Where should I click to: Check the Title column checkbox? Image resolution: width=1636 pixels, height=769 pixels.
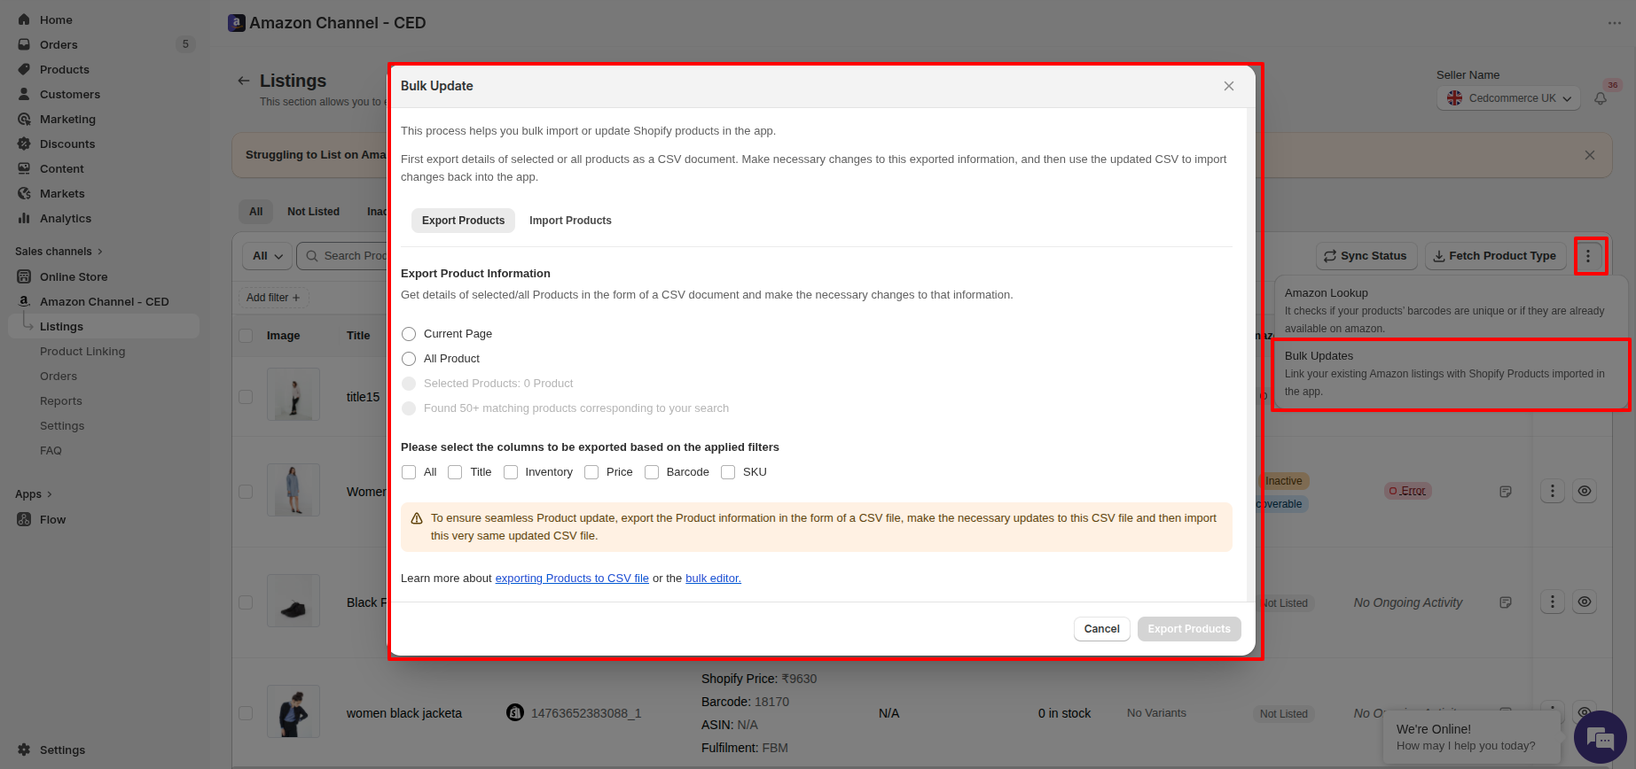tap(455, 472)
